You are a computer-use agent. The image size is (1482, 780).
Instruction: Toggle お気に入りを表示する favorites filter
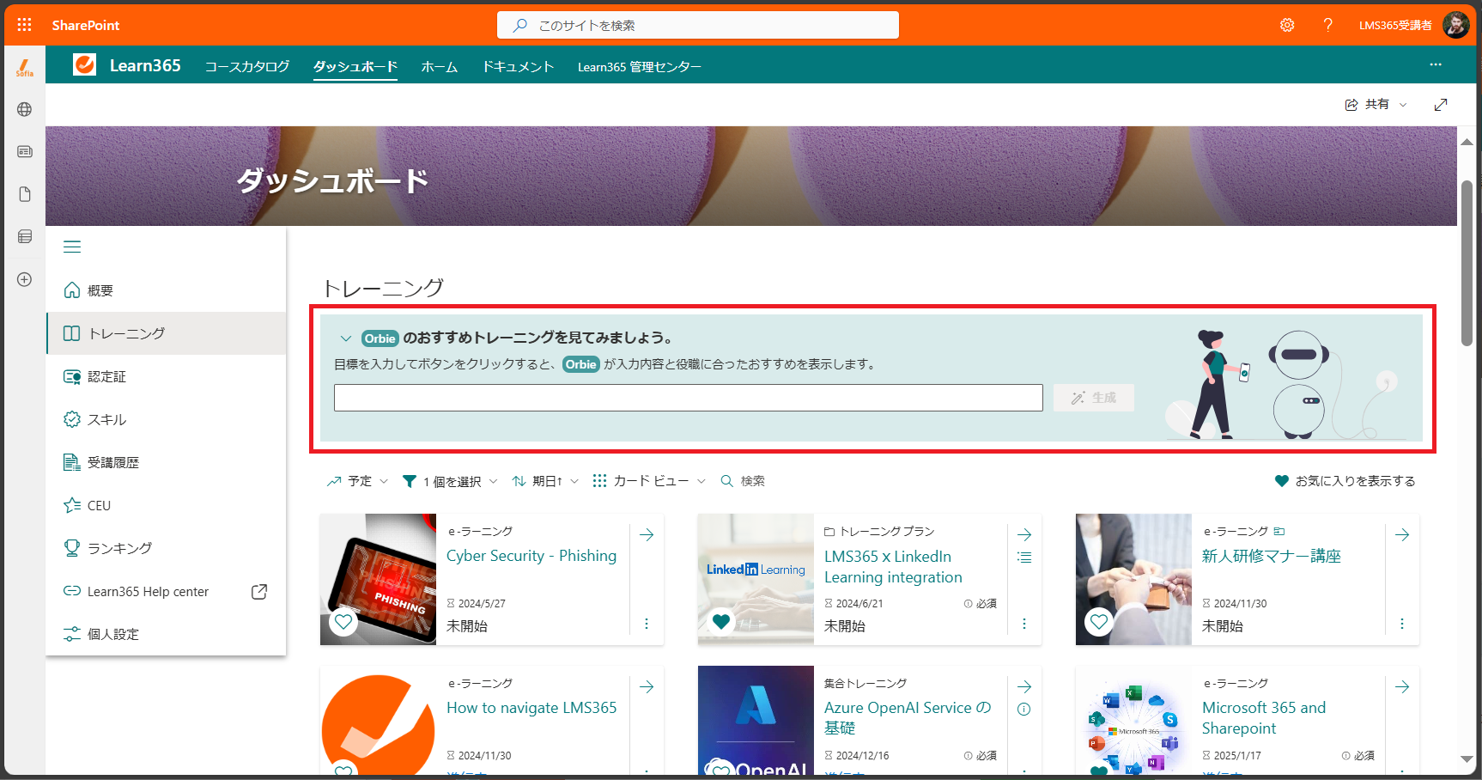tap(1345, 481)
